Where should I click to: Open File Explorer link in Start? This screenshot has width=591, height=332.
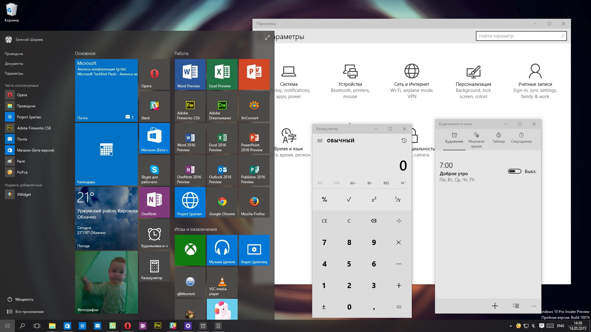(x=14, y=54)
